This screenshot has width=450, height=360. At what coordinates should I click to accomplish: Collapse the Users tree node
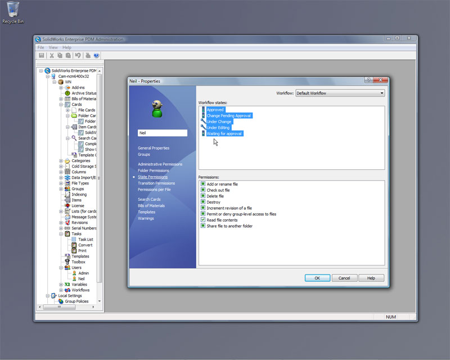61,268
